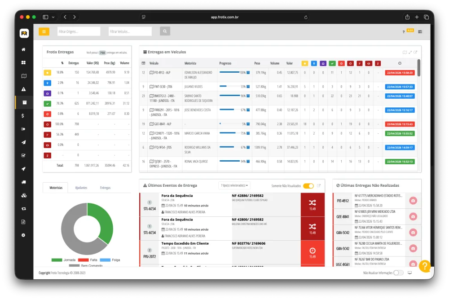Image resolution: width=449 pixels, height=299 pixels.
Task: Open the camera photo icon for FYZ-4912
Action: pyautogui.click(x=413, y=201)
